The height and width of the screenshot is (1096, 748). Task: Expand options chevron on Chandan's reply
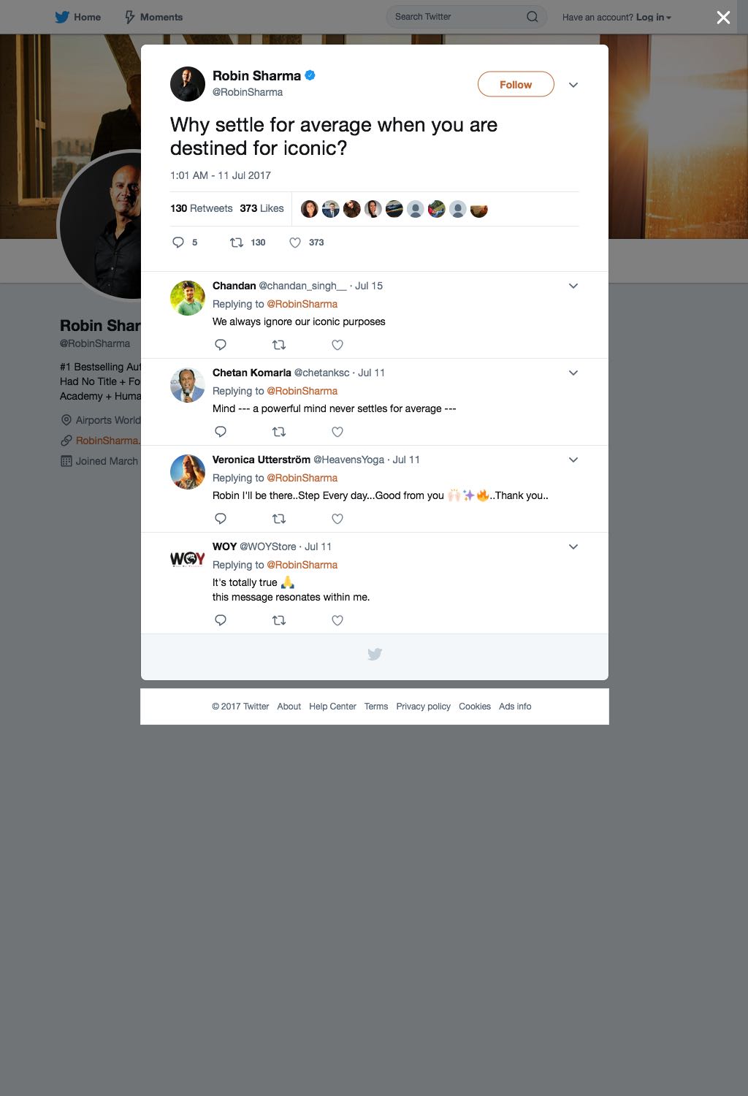[573, 286]
